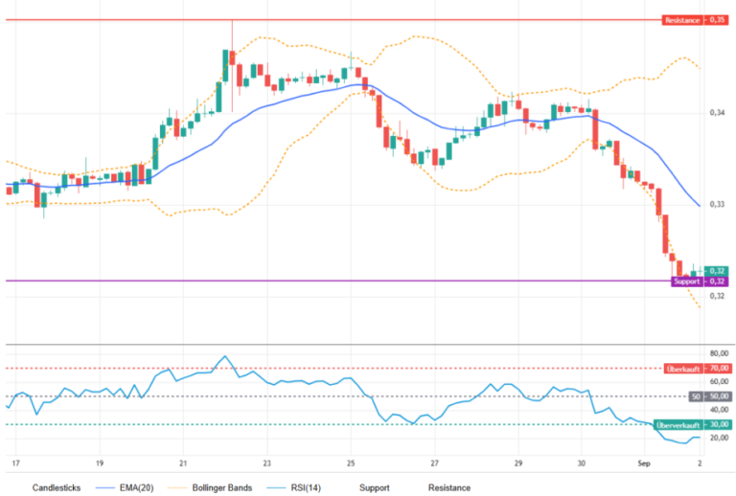Toggle the Candlesticks legend entry
This screenshot has height=496, width=736.
click(57, 487)
